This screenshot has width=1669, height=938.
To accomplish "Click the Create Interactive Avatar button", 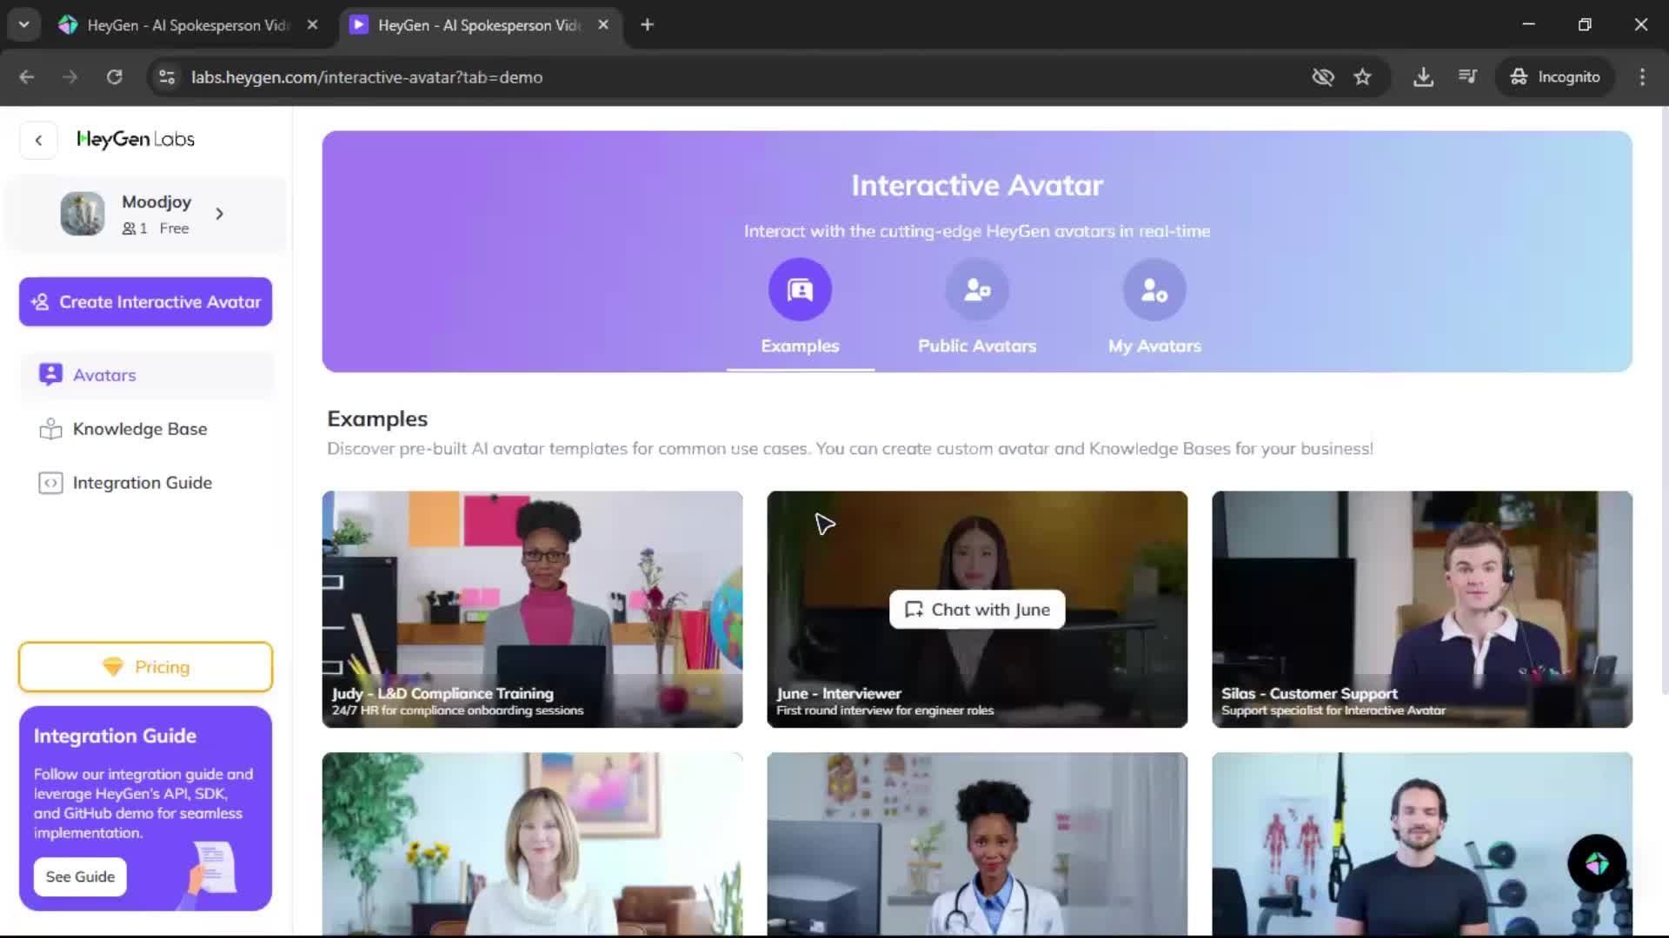I will [145, 301].
